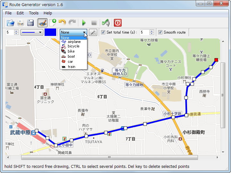The height and width of the screenshot is (173, 231).
Task: Choose train from the vehicle list
Action: coord(73,67)
